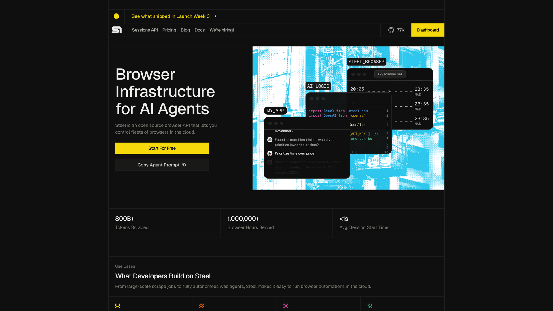This screenshot has height=311, width=553.
Task: Open Docs from the top navigation
Action: click(x=200, y=30)
